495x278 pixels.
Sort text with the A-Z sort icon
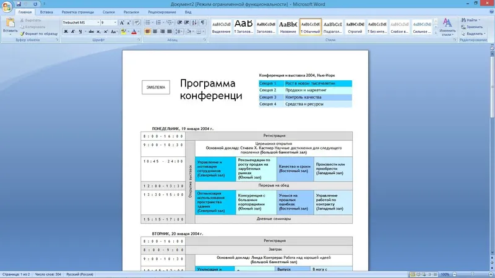point(194,23)
